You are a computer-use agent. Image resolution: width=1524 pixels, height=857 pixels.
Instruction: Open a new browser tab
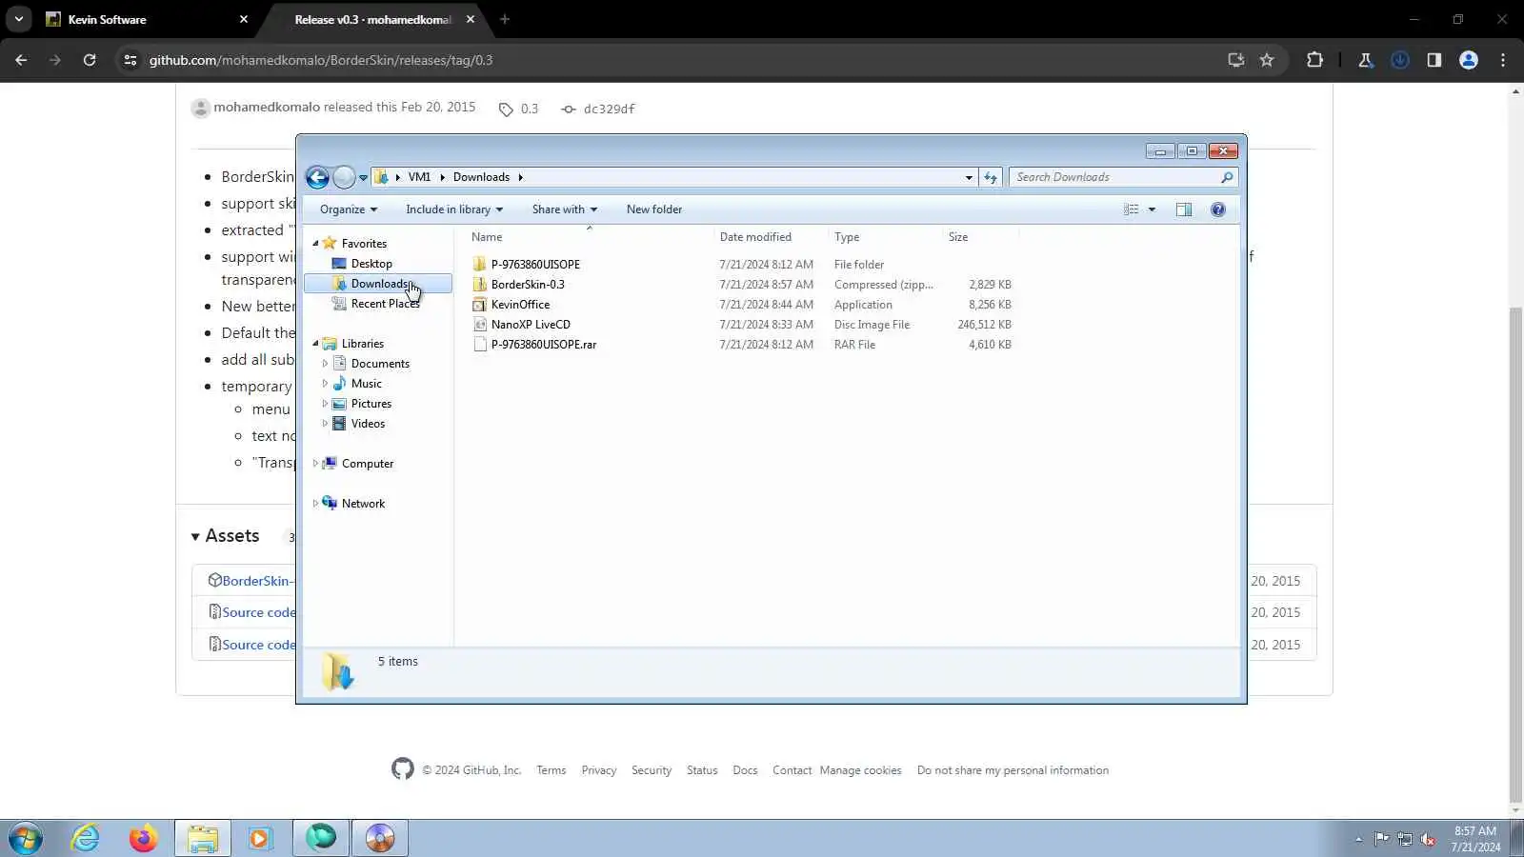pos(505,19)
